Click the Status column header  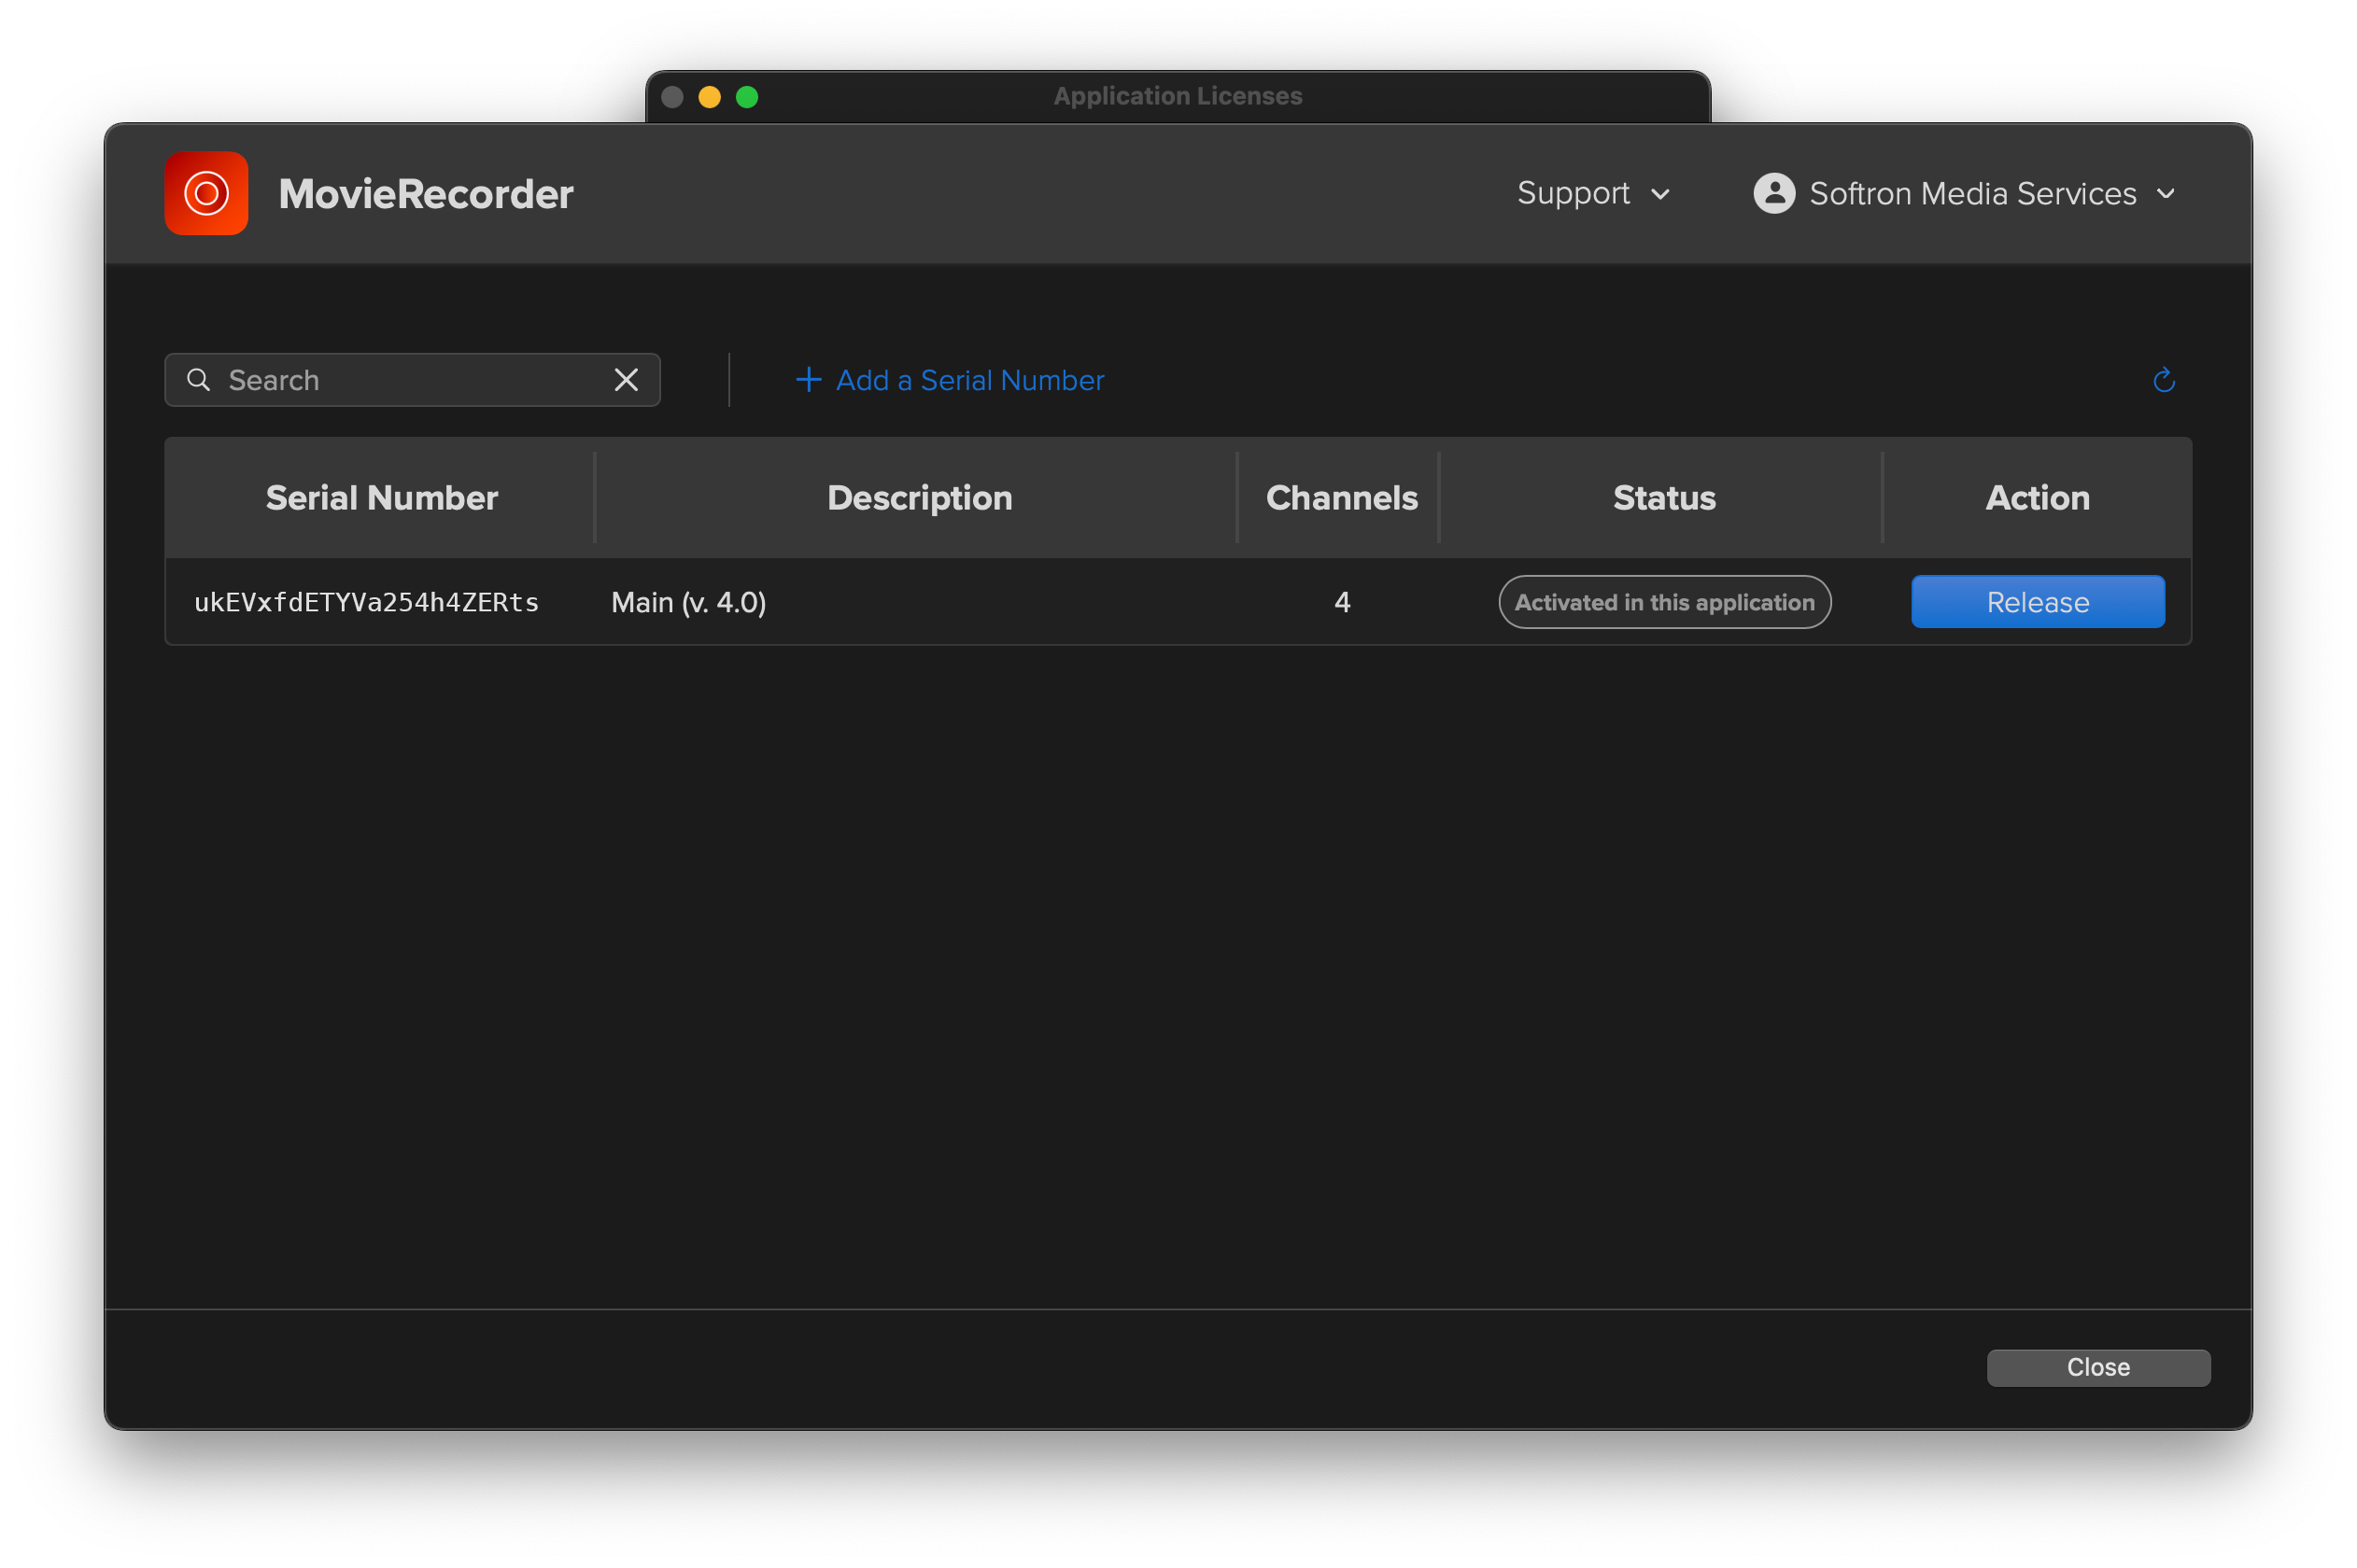tap(1664, 498)
